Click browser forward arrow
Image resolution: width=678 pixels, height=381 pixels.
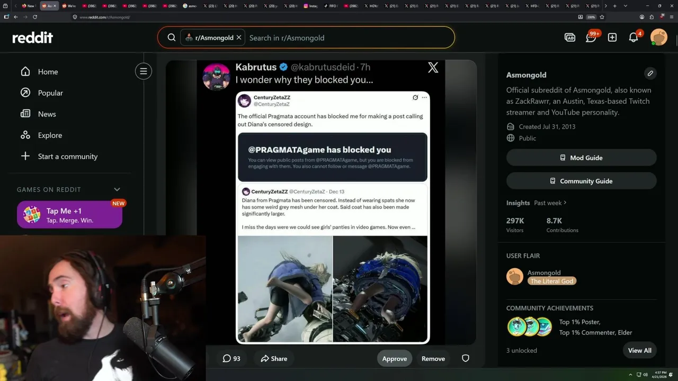click(25, 17)
